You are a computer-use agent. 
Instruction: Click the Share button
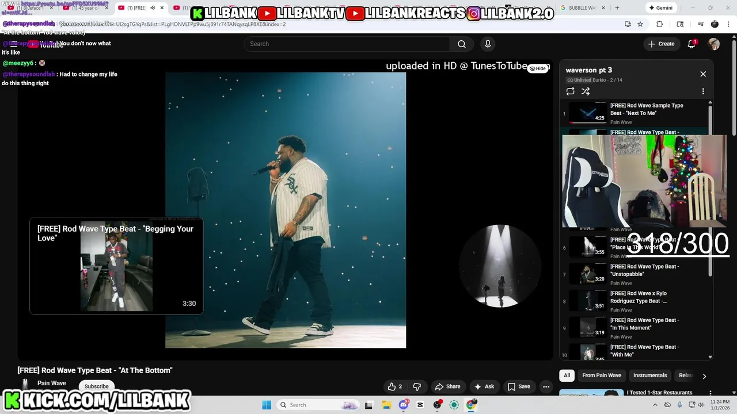click(x=447, y=386)
